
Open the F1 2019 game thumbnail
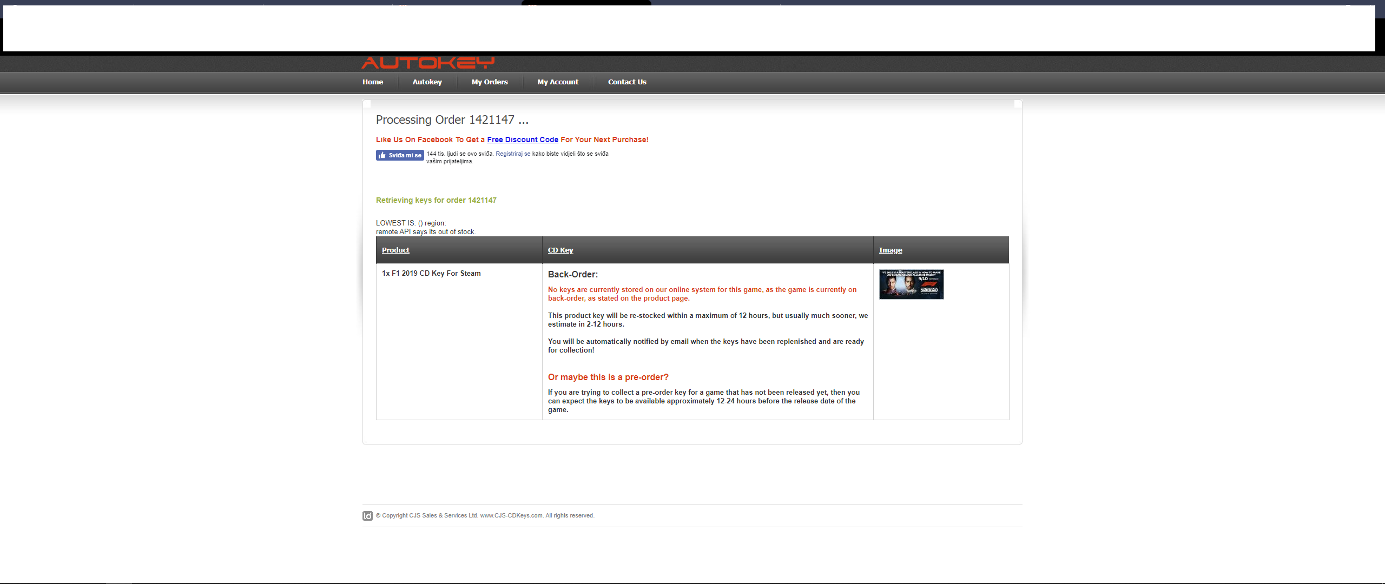click(x=911, y=284)
